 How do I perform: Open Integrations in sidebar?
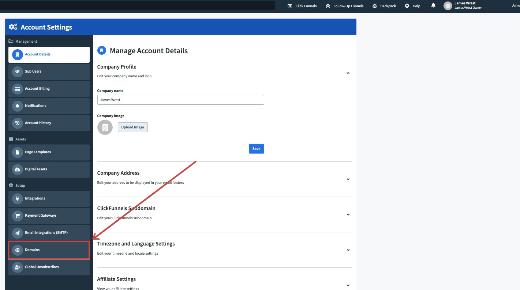[49, 198]
